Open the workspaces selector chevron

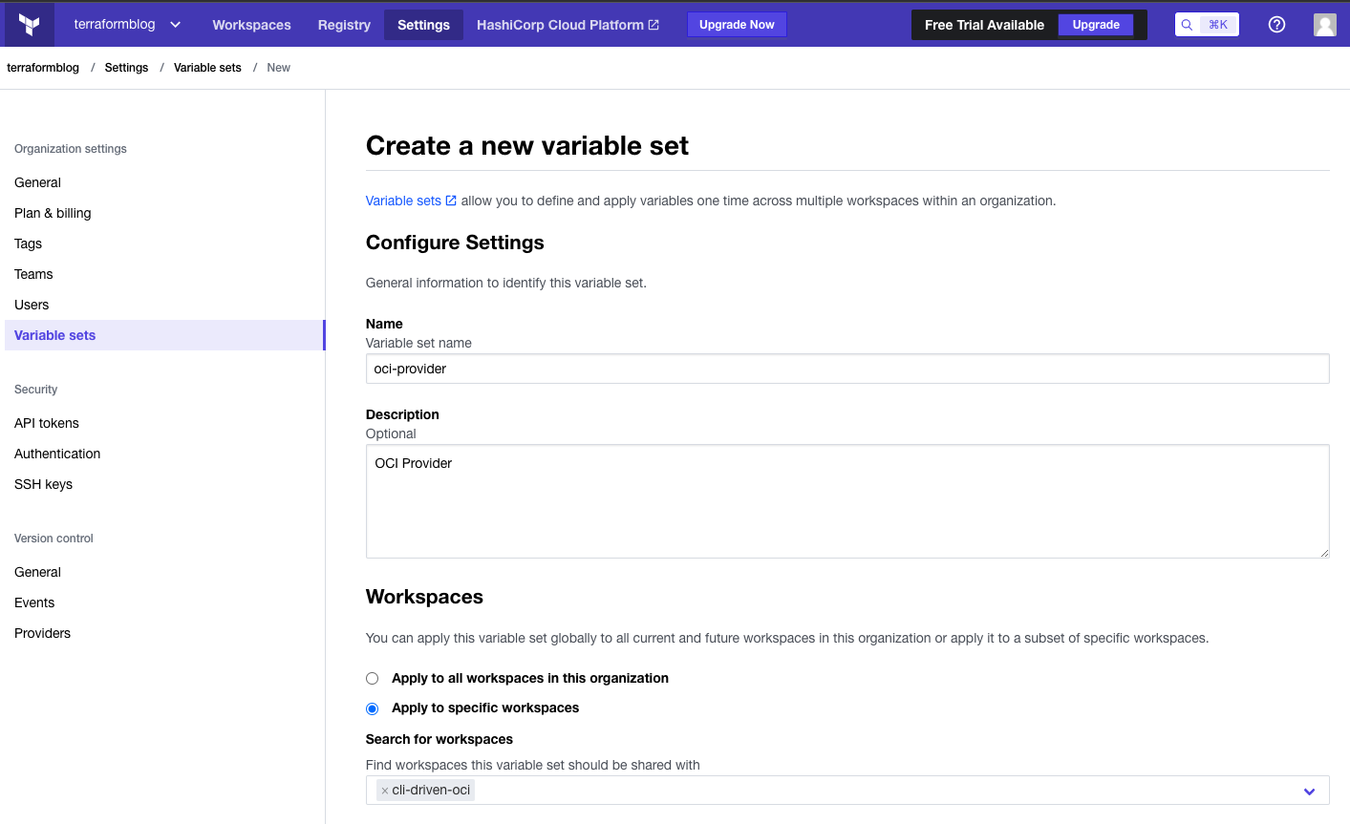[1309, 791]
